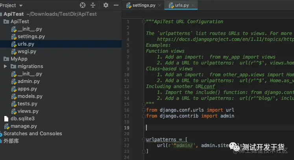Open the Project view dropdown arrow
The height and width of the screenshot is (160, 294).
[x=21, y=6]
